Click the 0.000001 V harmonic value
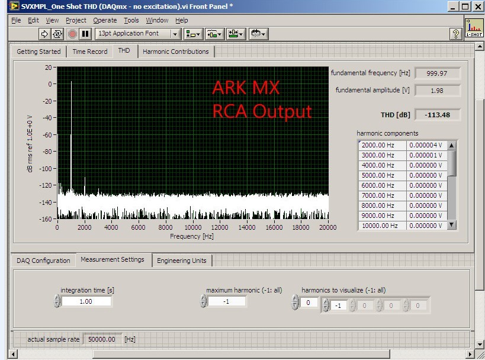Screen dimensions: 485x360 click(427, 155)
